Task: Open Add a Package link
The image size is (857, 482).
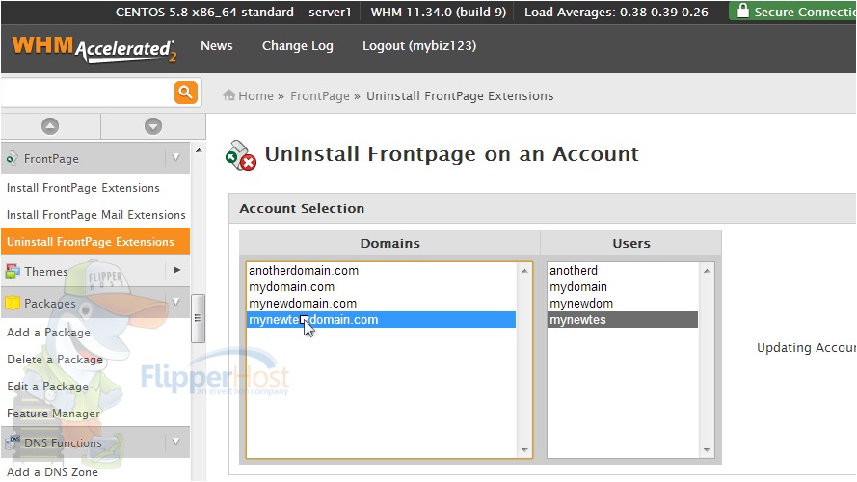Action: point(48,333)
